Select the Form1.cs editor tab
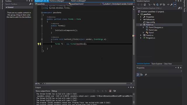This screenshot has height=105, width=187. click(x=39, y=1)
